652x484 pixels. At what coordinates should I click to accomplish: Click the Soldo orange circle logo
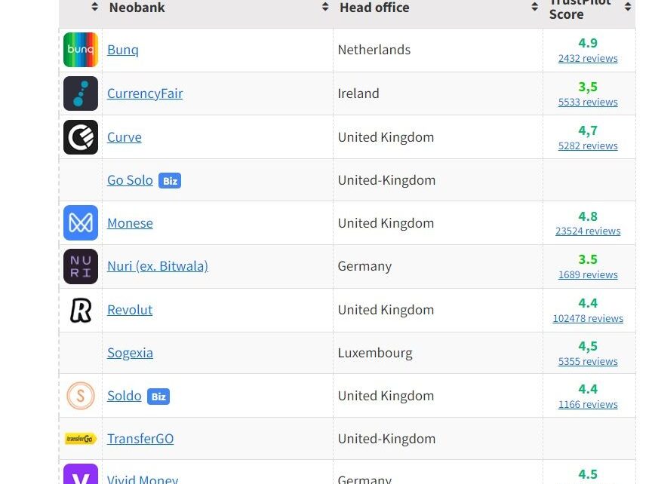coord(81,396)
